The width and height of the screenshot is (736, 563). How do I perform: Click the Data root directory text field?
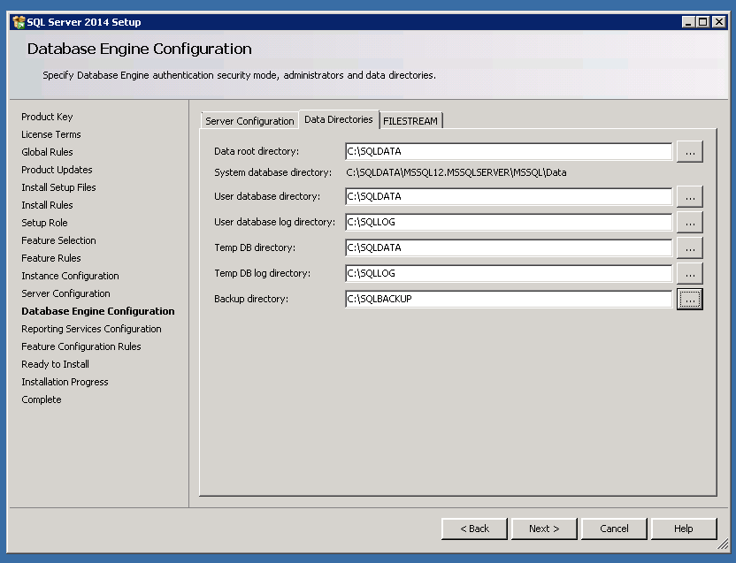click(509, 152)
